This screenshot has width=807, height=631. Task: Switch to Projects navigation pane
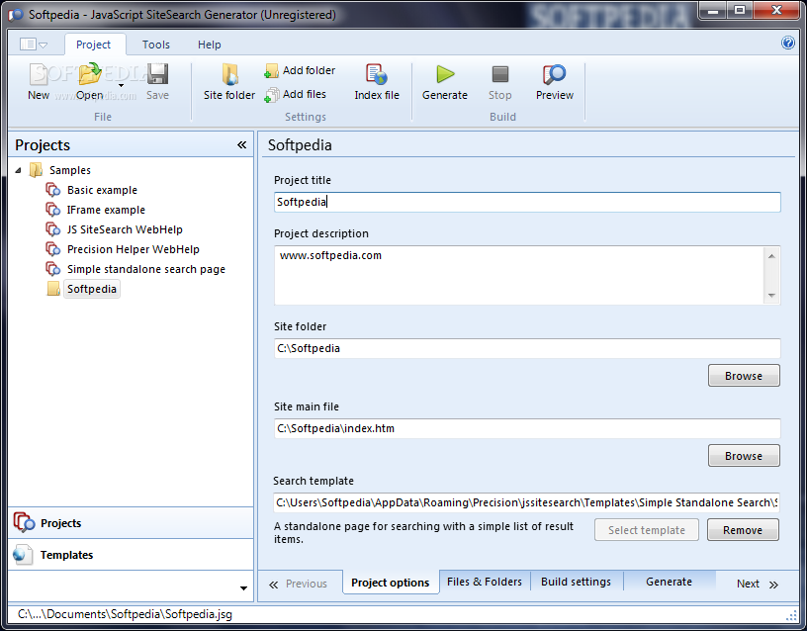(131, 523)
